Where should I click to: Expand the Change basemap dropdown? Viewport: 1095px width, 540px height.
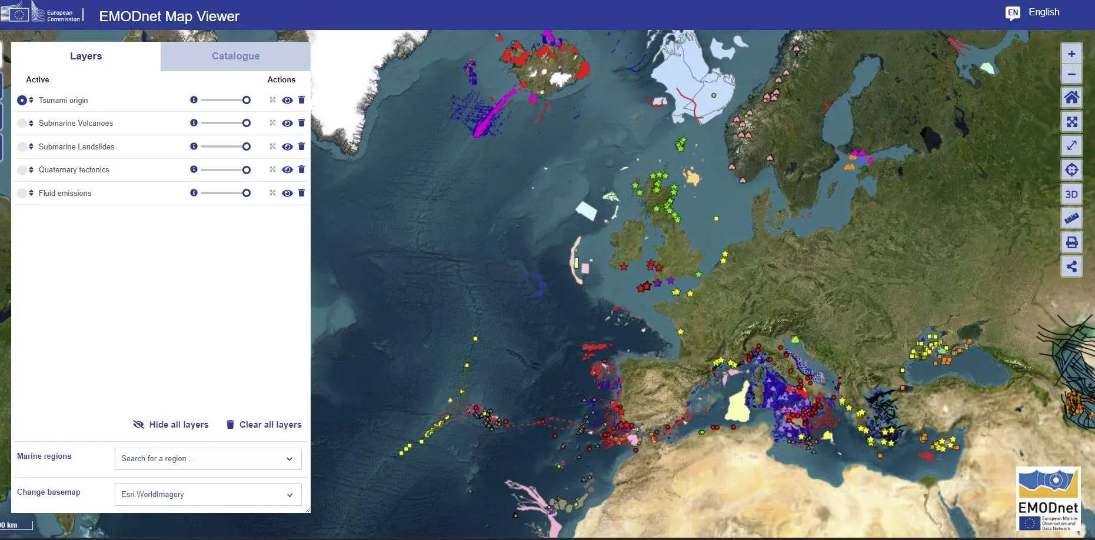pos(208,495)
